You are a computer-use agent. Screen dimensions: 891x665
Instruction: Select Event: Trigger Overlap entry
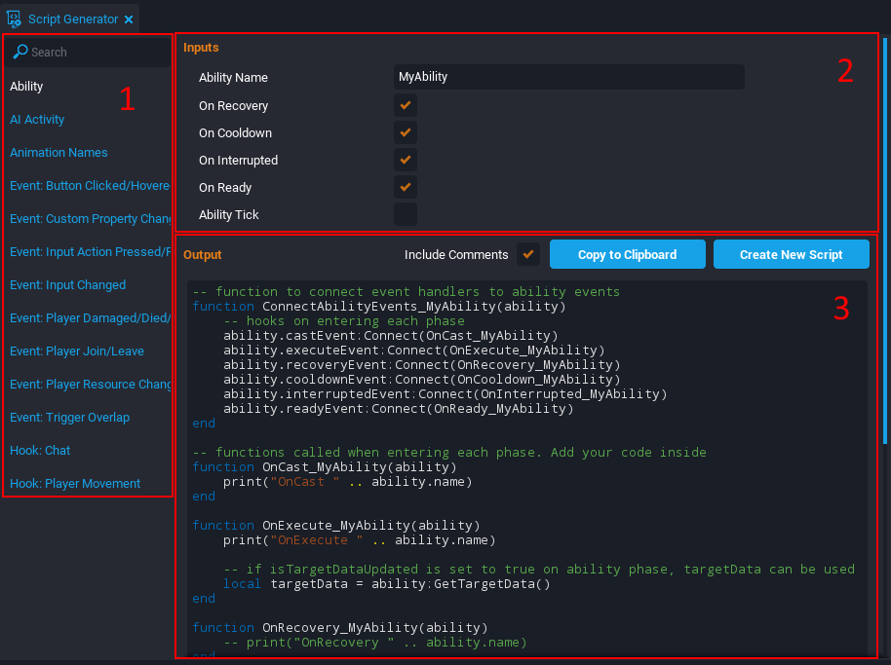click(x=69, y=418)
